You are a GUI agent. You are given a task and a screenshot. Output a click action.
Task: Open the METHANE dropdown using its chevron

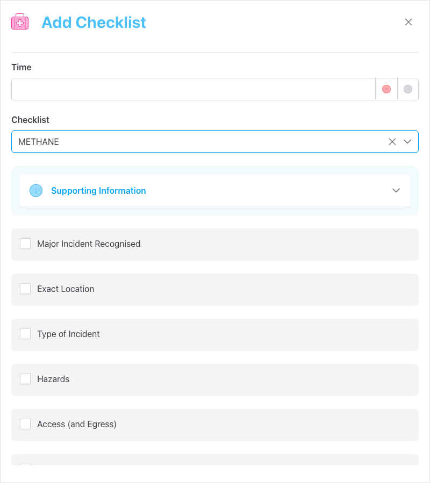coord(408,142)
